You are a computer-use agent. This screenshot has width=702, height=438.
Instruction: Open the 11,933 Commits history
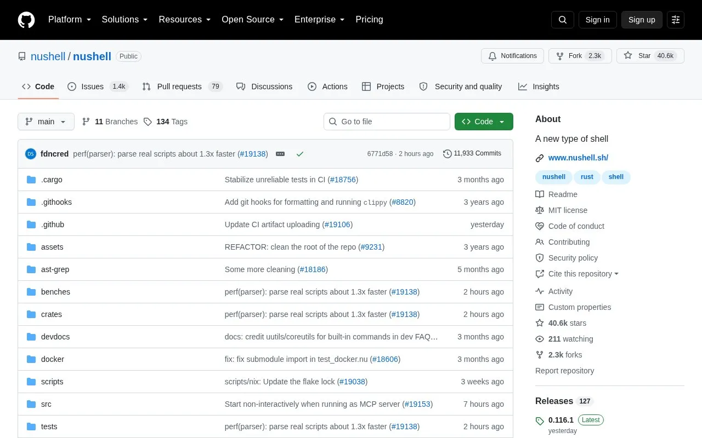472,154
